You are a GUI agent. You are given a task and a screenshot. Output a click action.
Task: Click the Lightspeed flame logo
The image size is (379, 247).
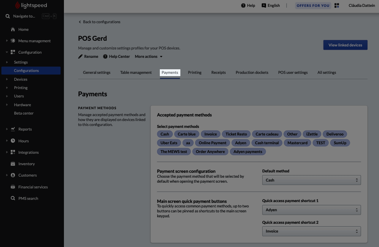(18, 5)
